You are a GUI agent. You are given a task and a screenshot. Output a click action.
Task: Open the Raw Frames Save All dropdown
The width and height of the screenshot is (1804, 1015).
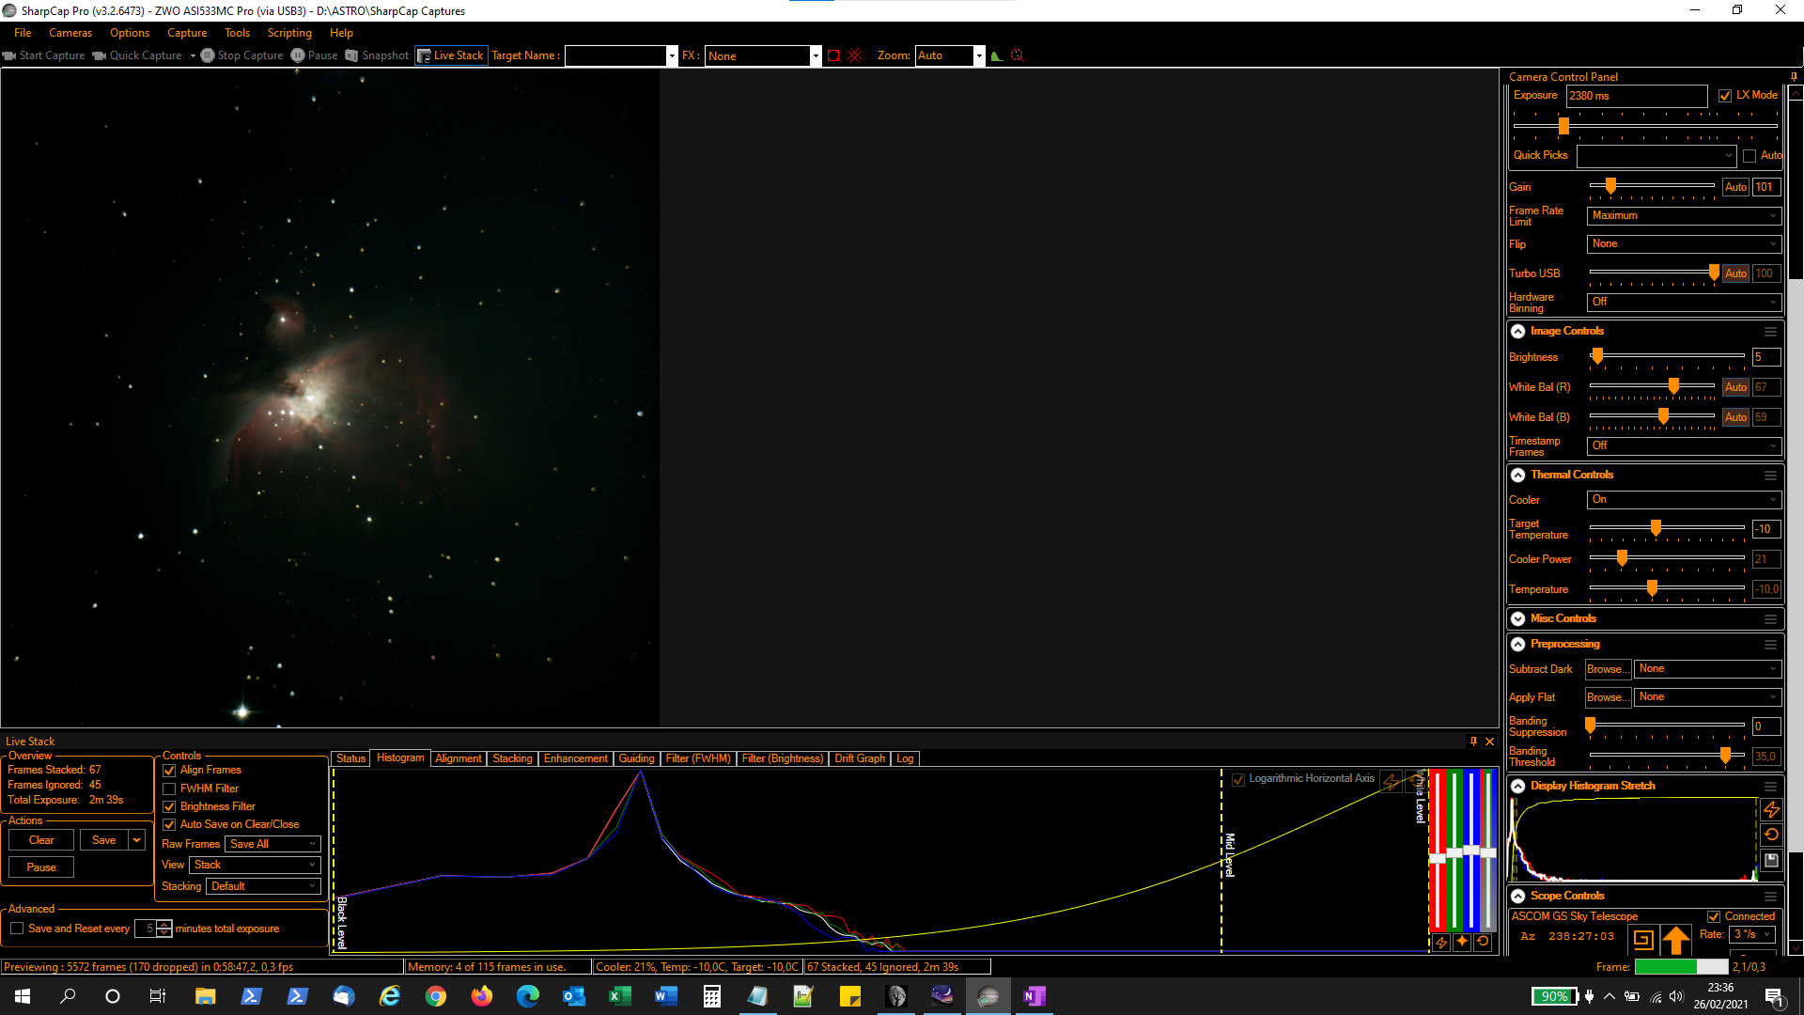(x=272, y=844)
